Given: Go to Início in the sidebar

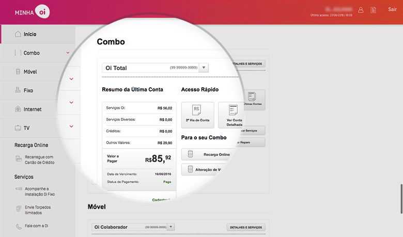Looking at the screenshot, I should click(38, 34).
